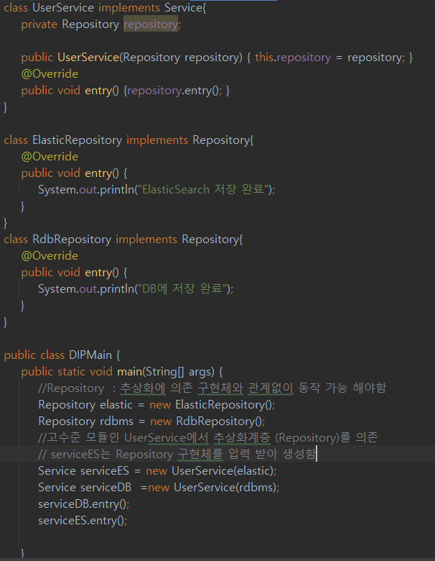The height and width of the screenshot is (561, 435).
Task: Click 'new UserService(elastic);' expression
Action: coord(211,470)
